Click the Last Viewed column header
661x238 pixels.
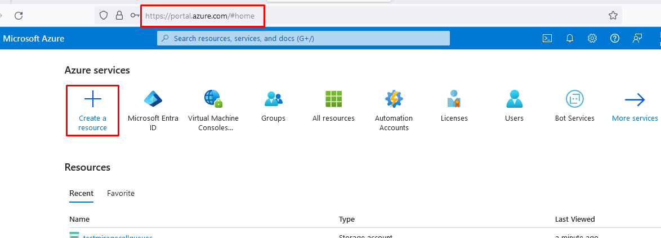(575, 219)
